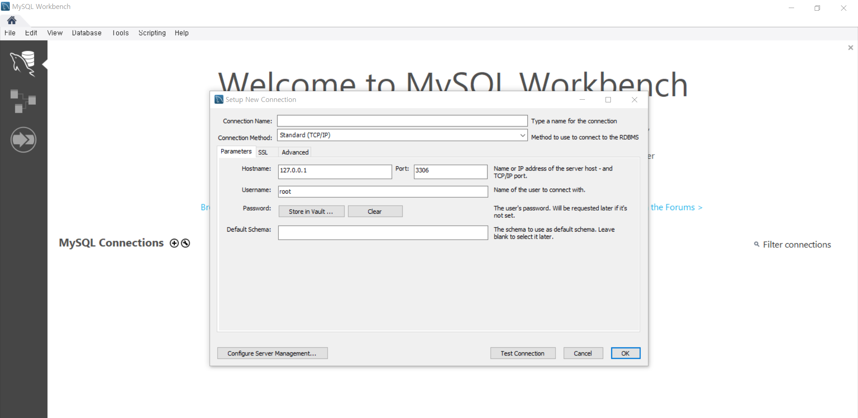Switch to the Advanced tab
This screenshot has width=858, height=418.
pos(295,152)
